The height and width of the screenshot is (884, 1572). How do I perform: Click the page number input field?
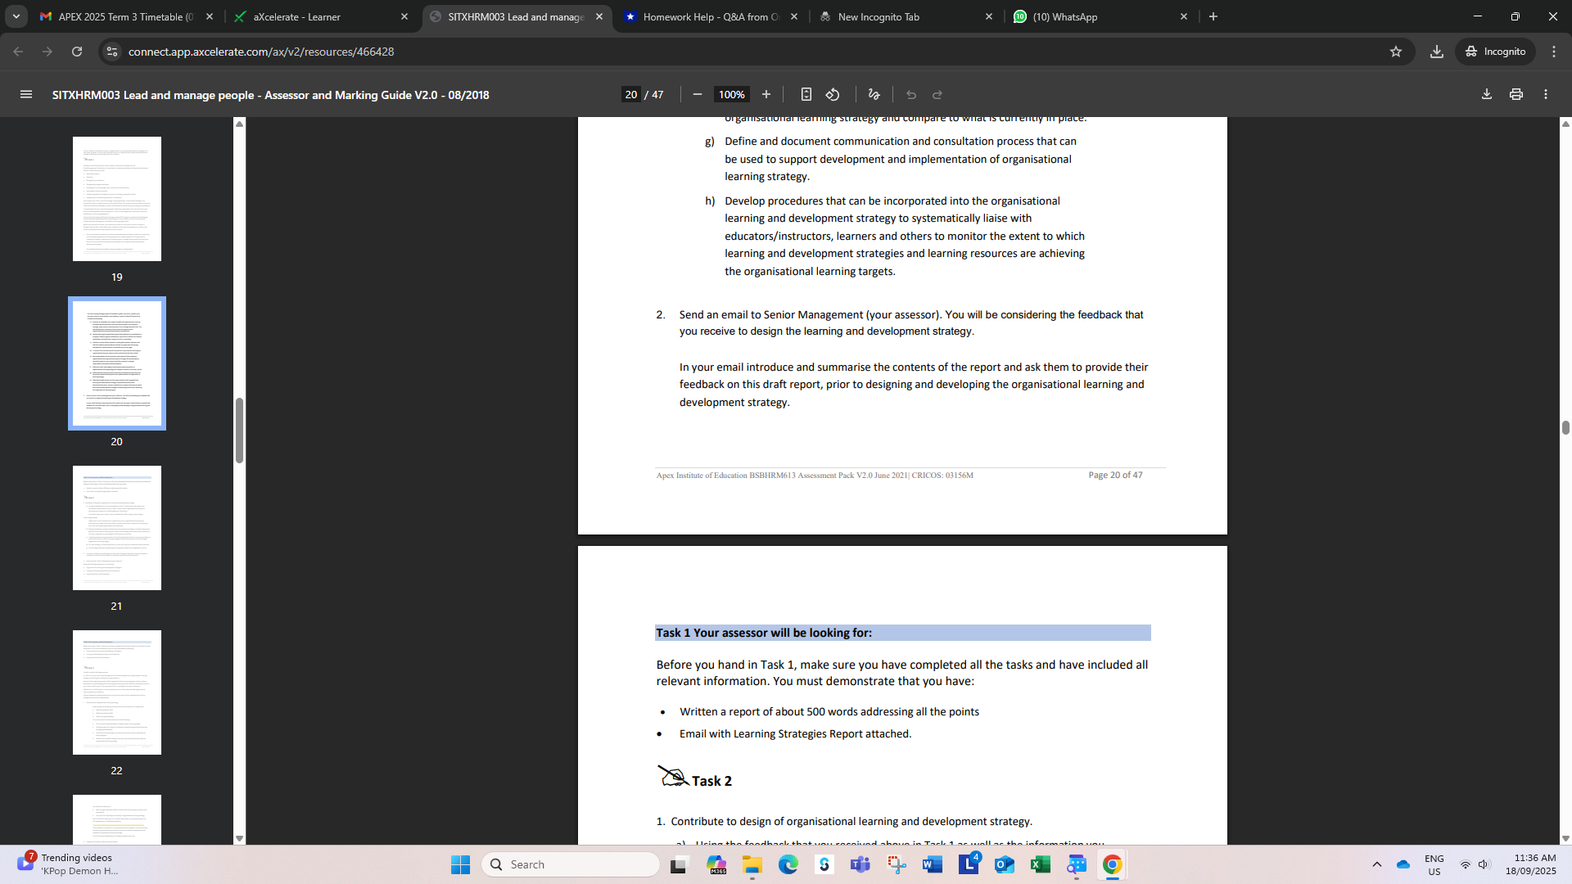(x=631, y=94)
